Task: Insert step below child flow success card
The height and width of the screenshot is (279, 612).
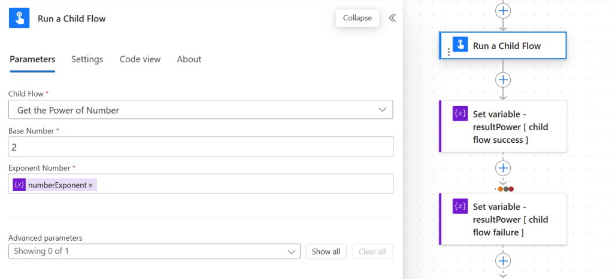Action: tap(503, 168)
